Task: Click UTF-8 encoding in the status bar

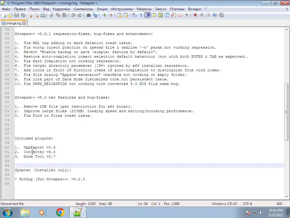Action: (x=248, y=204)
